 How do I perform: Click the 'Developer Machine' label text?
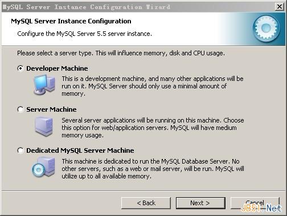pos(57,68)
